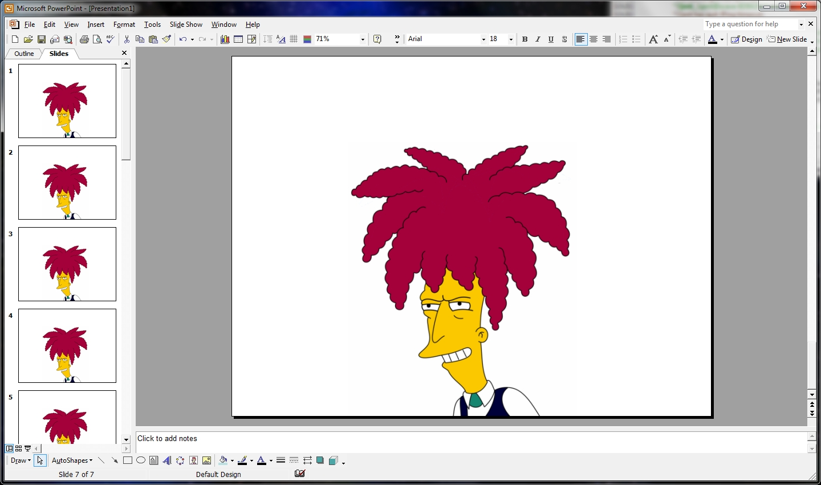821x485 pixels.
Task: Apply Shadow Style to object
Action: click(x=320, y=460)
